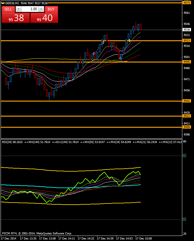Click the buy price 95 40 tile
The height and width of the screenshot is (241, 194).
pyautogui.click(x=44, y=18)
